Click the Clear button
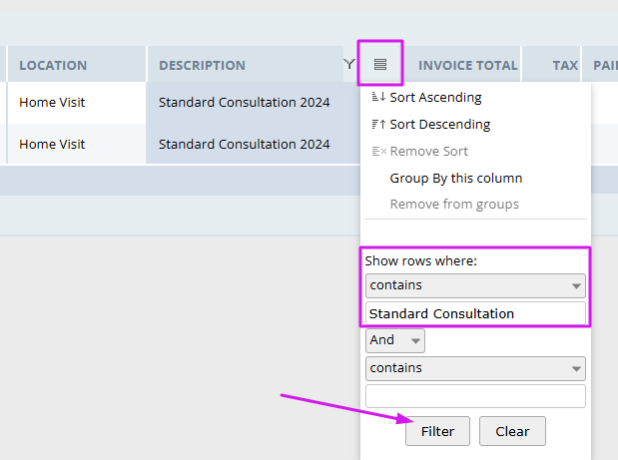618x460 pixels. pos(512,431)
